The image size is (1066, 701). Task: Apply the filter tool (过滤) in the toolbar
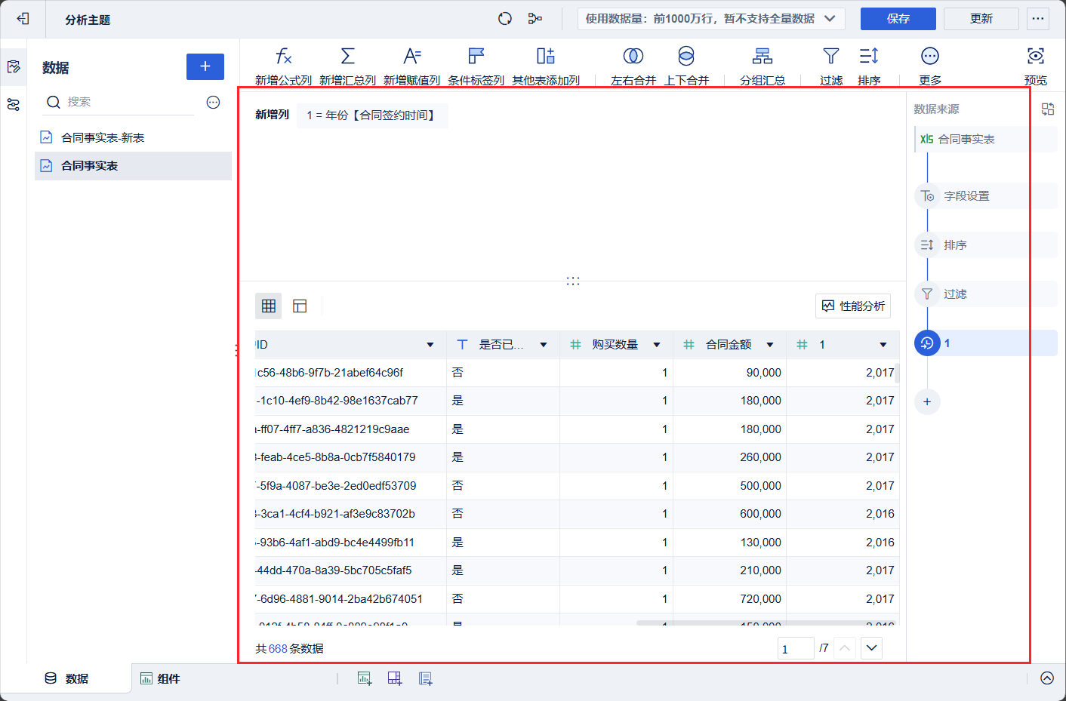click(x=831, y=66)
